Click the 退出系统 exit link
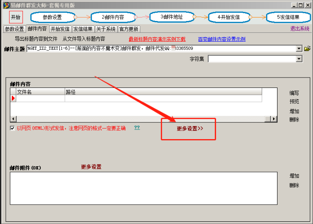This screenshot has height=224, width=313. 299,29
